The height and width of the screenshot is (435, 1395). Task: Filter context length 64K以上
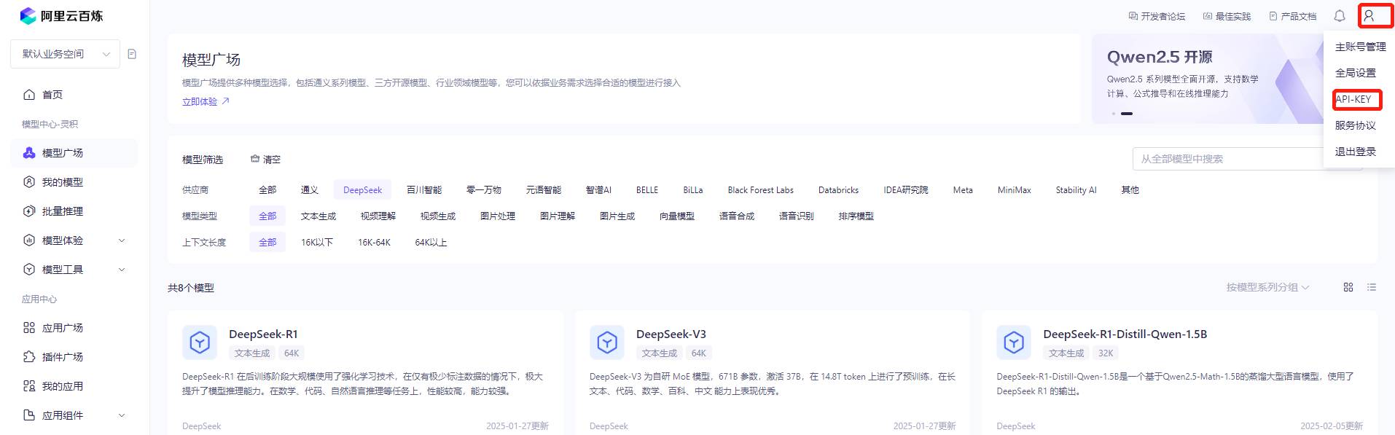point(431,243)
